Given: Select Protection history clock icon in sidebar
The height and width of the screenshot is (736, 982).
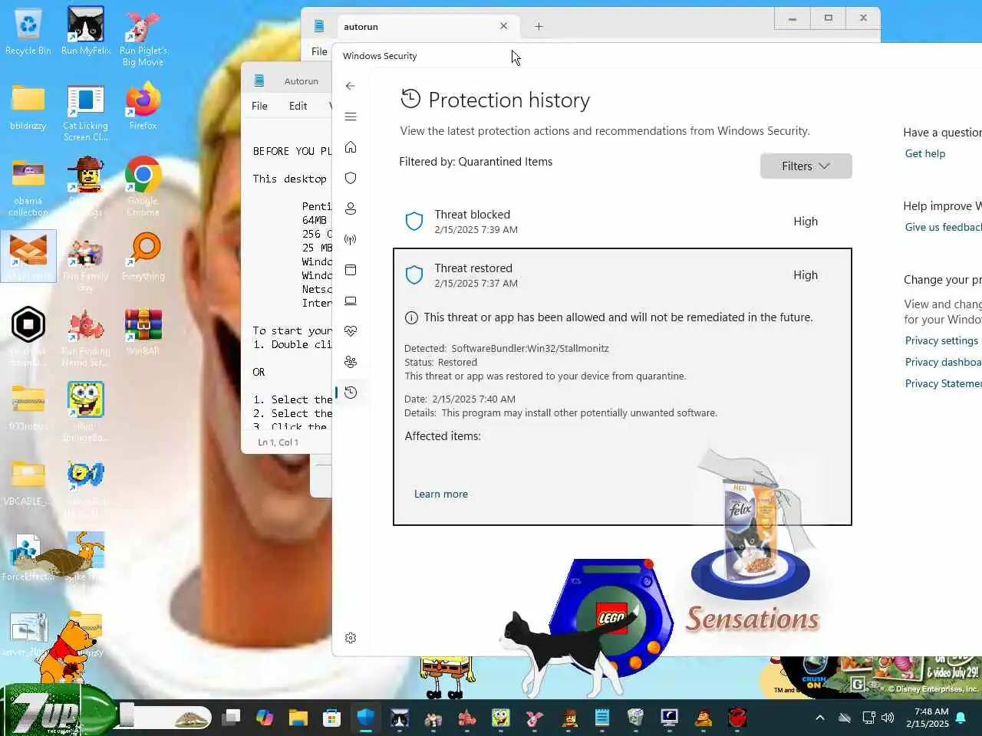Looking at the screenshot, I should point(351,393).
